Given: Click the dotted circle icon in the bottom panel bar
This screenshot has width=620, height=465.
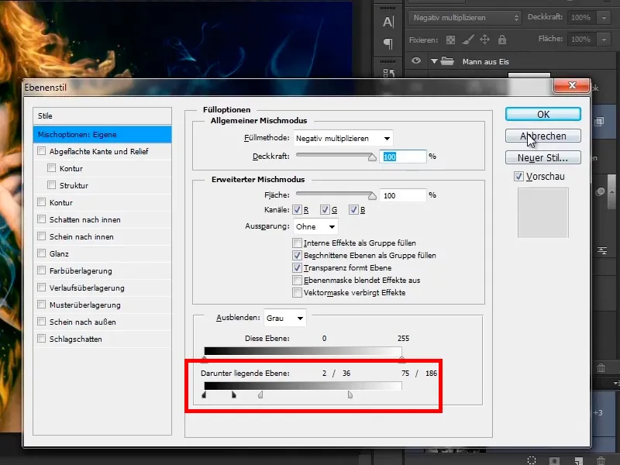Looking at the screenshot, I should click(x=532, y=460).
